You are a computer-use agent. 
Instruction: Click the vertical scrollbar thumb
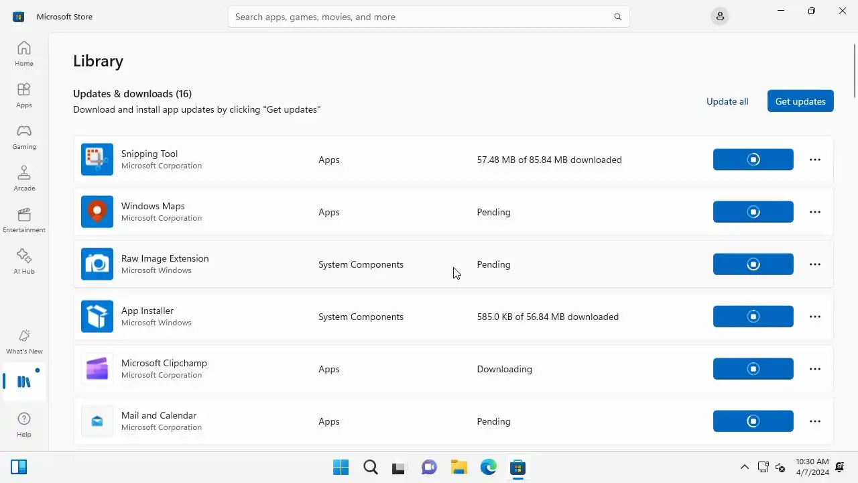(855, 72)
